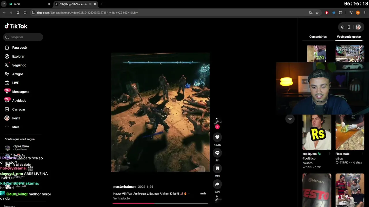Image resolution: width=369 pixels, height=207 pixels.
Task: Click the Pesquisar search field
Action: 23,37
